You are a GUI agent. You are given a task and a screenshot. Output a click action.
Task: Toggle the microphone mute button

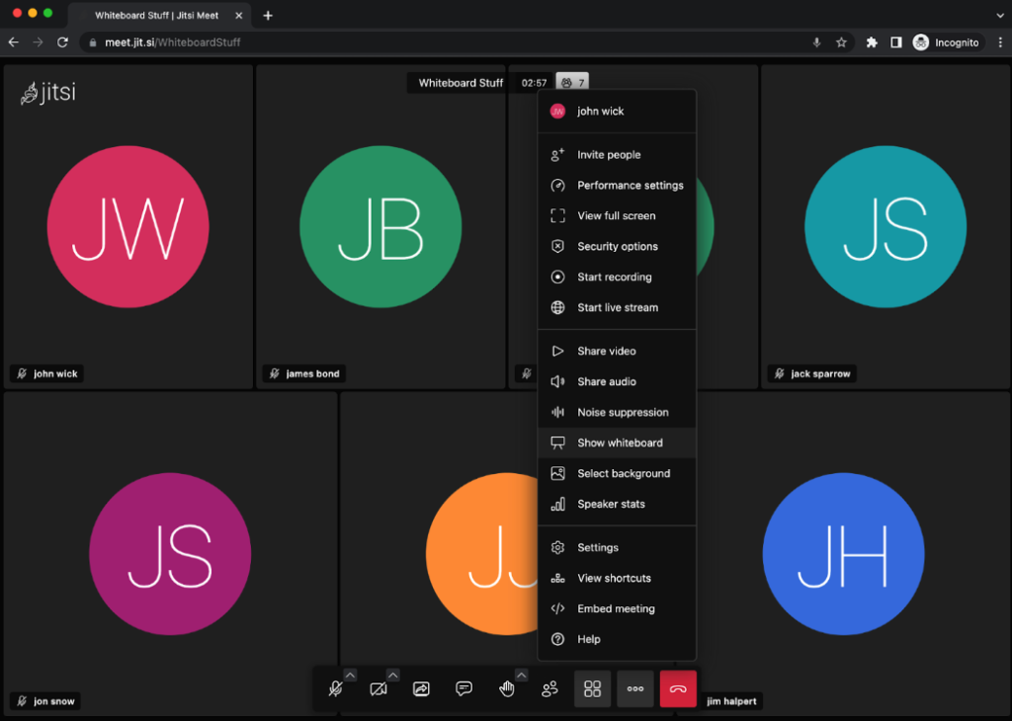point(335,688)
